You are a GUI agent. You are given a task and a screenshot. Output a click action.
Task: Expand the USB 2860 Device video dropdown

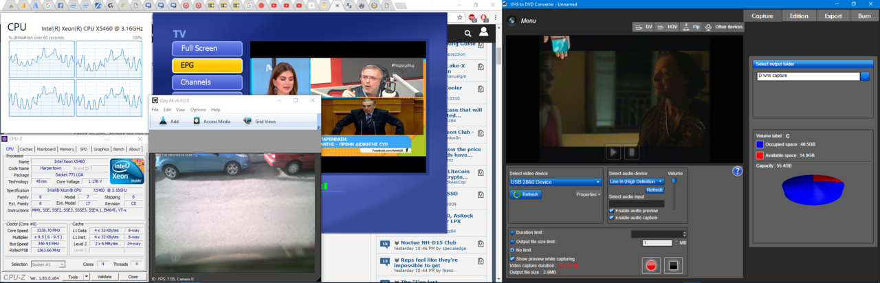[555, 182]
